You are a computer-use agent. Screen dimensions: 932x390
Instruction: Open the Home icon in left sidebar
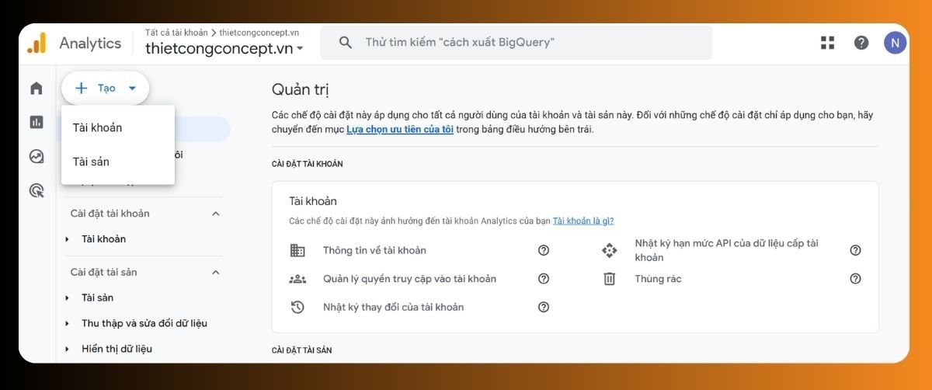tap(37, 89)
